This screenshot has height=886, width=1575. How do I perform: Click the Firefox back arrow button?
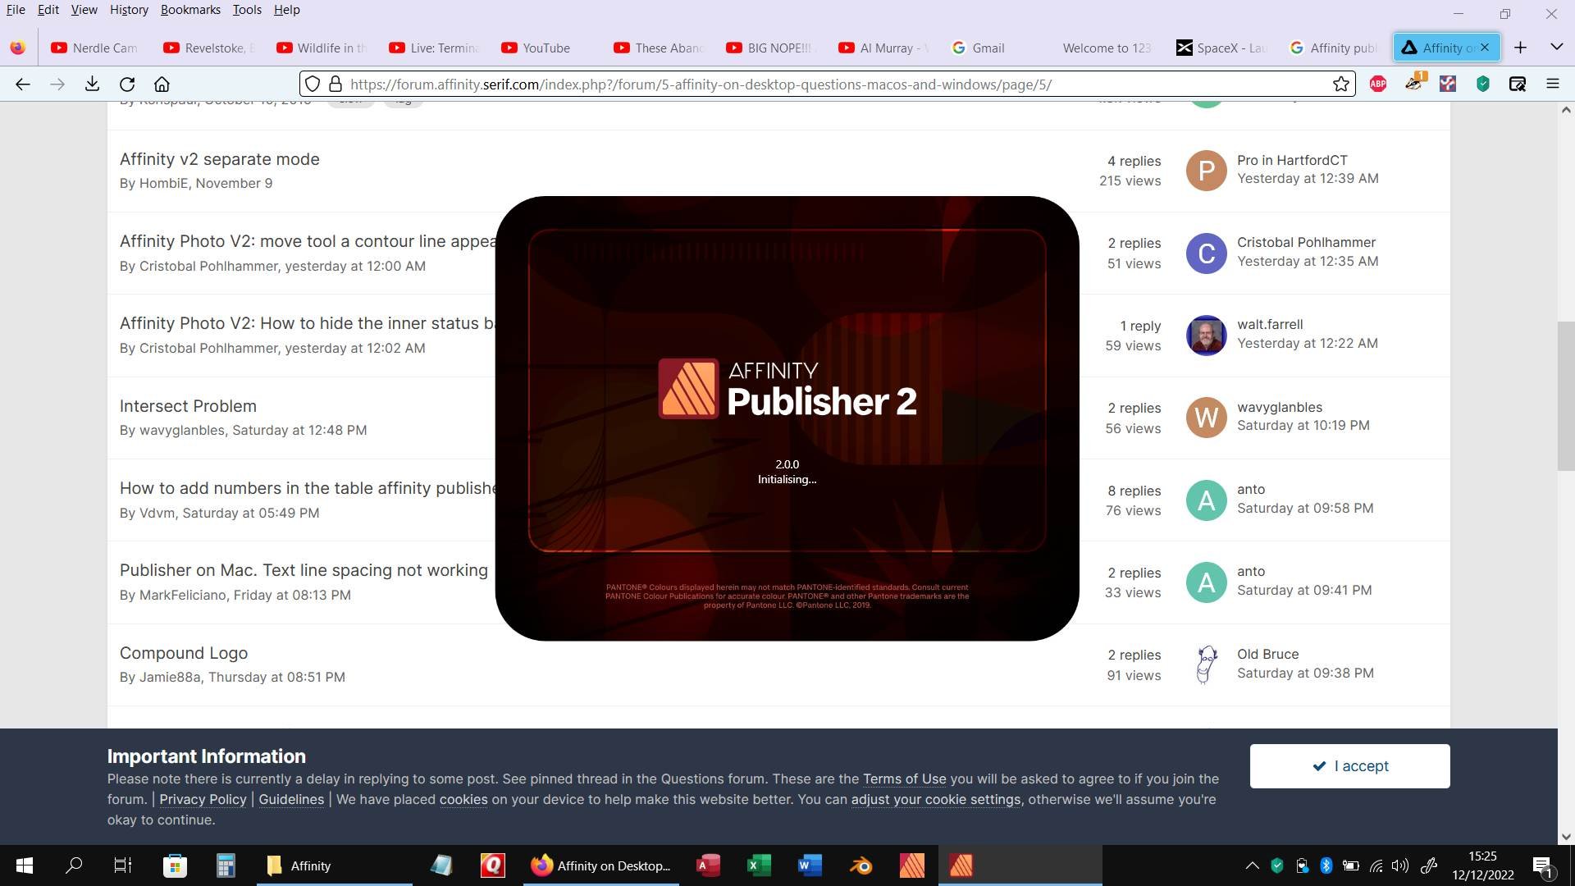click(x=23, y=84)
